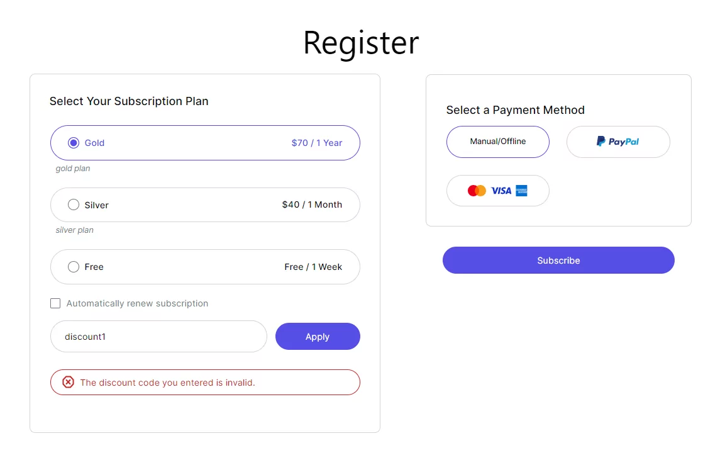725x465 pixels.
Task: Choose the Free plan radio button
Action: click(74, 267)
